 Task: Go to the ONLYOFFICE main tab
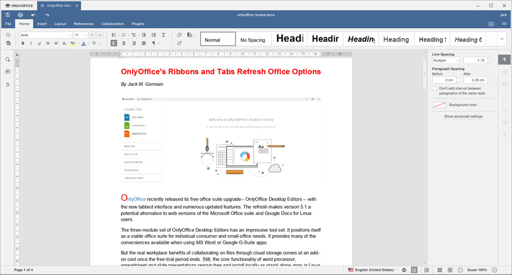click(19, 6)
